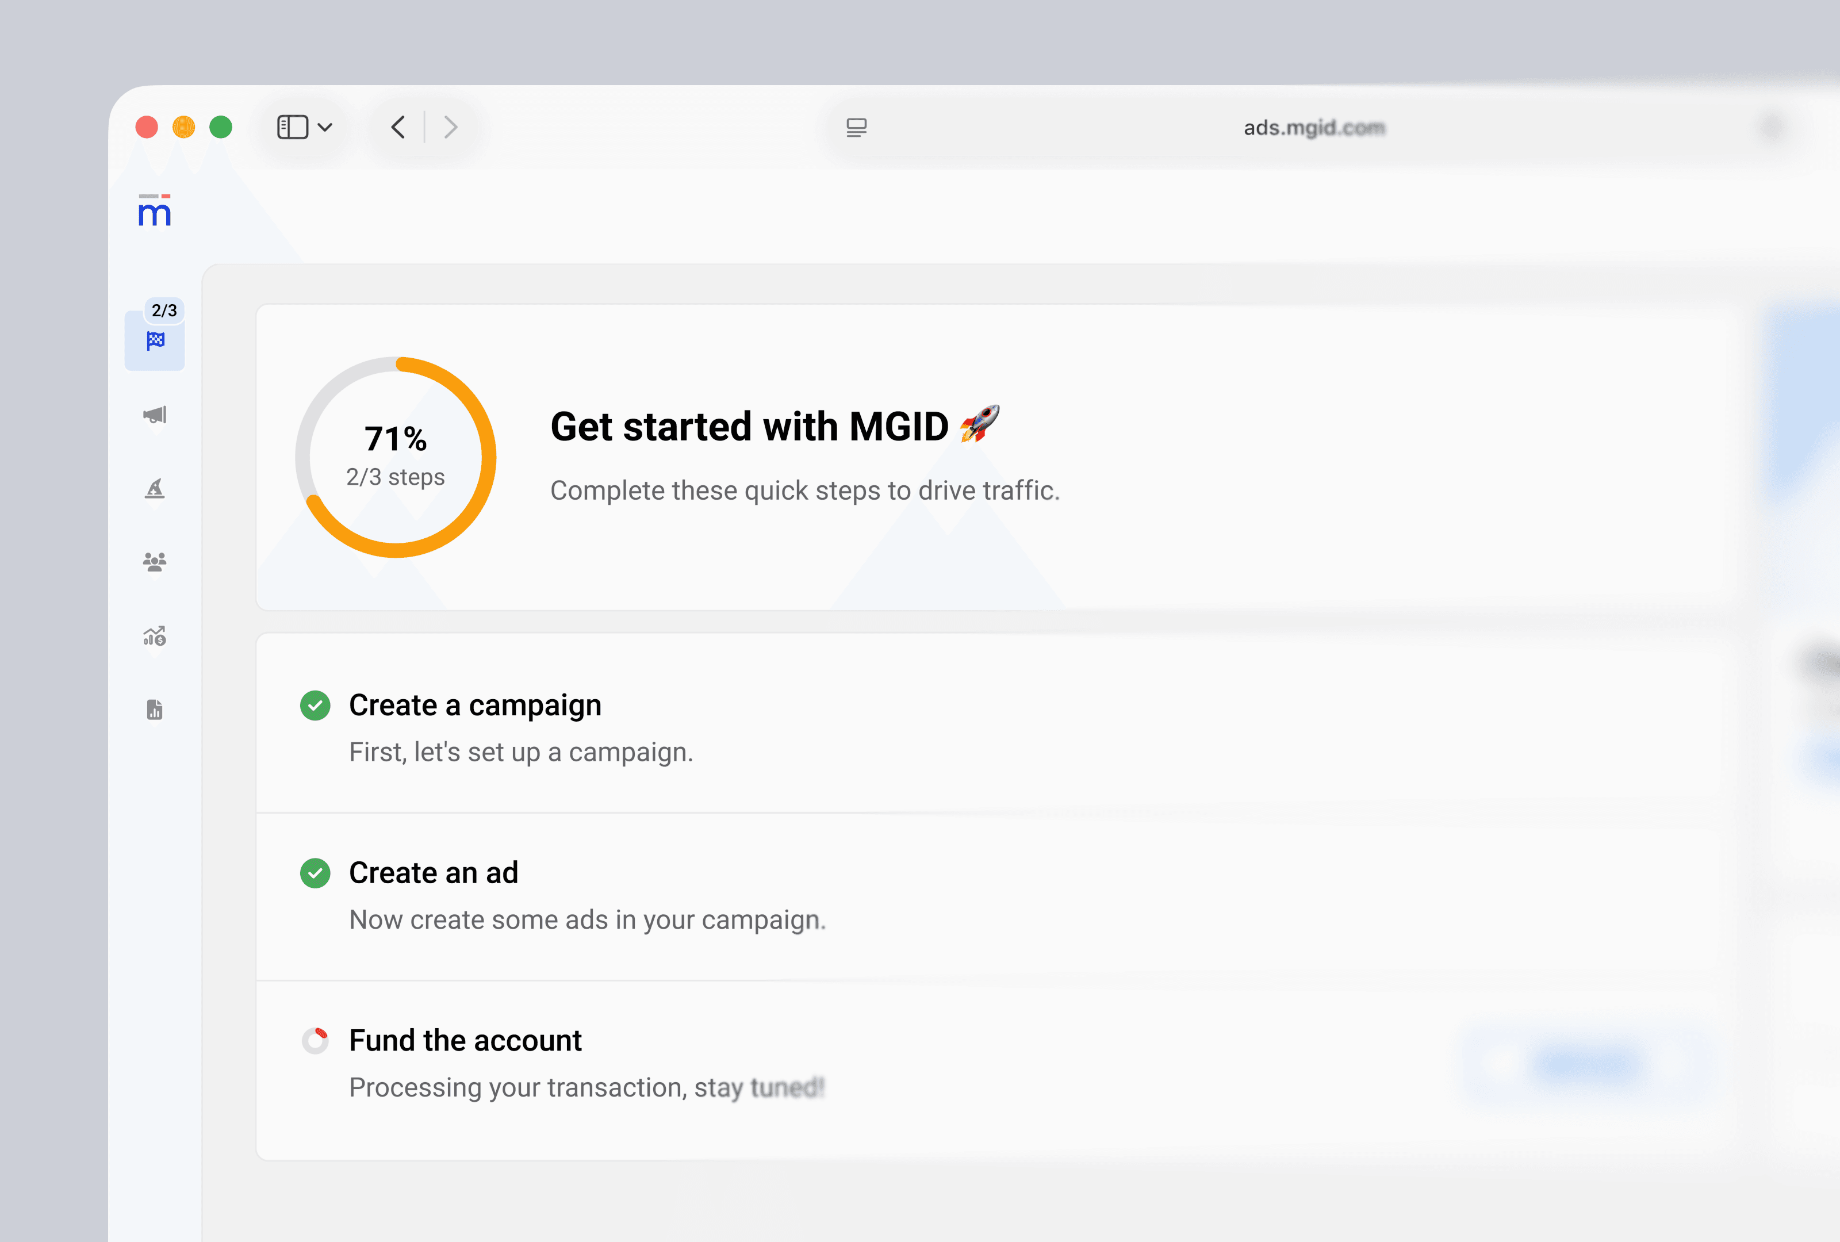
Task: Click the green check beside Create a campaign
Action: pyautogui.click(x=315, y=706)
